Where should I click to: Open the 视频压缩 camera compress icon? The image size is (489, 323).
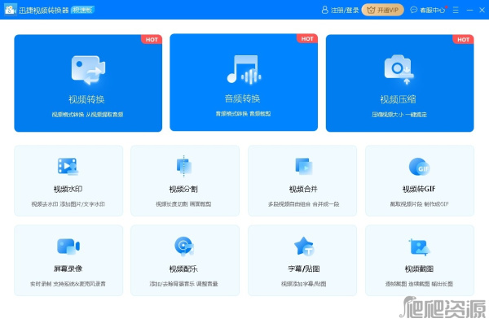pyautogui.click(x=399, y=69)
